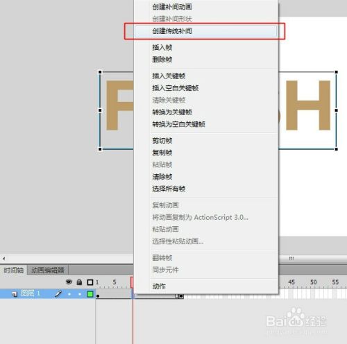Select 创建传统补间 menu entry
This screenshot has width=347, height=344.
[x=205, y=31]
